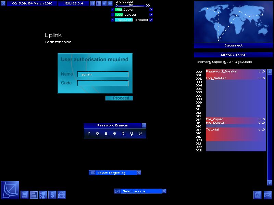Select Tutorial in memory banks
The image size is (274, 205).
tap(236, 134)
